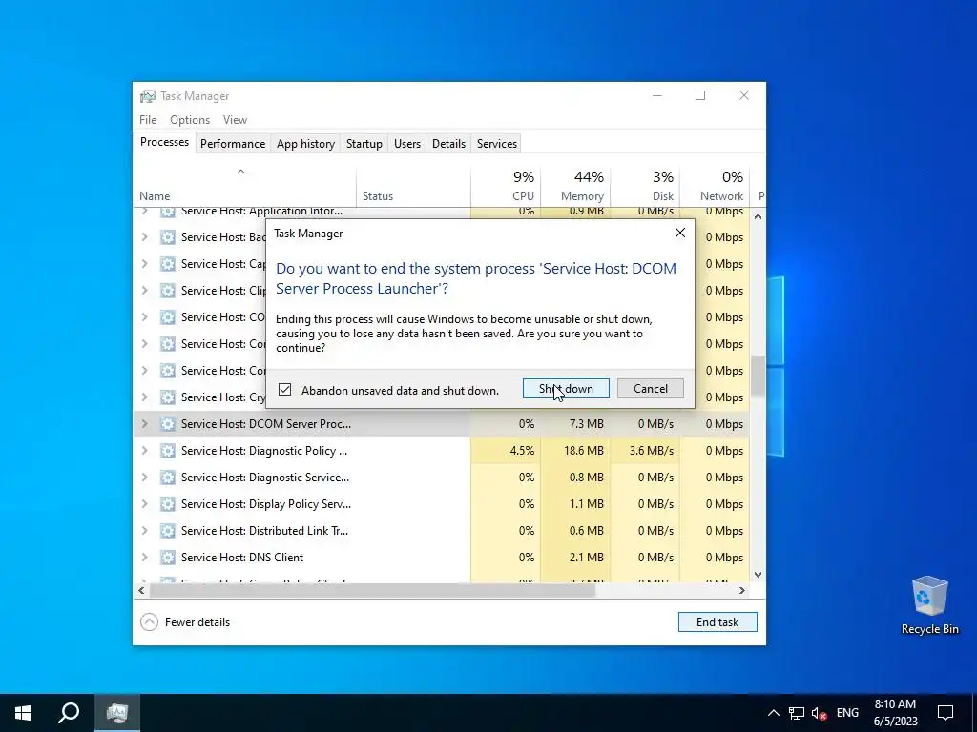Open the View menu
The image size is (977, 732).
tap(235, 119)
